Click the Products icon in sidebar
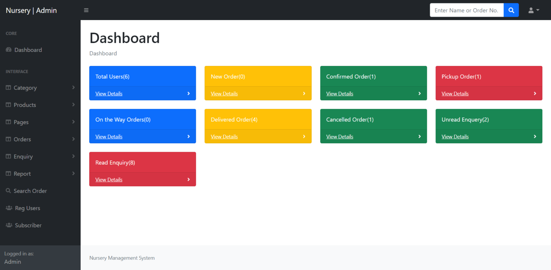 (x=8, y=105)
